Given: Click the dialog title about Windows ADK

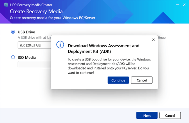Looking at the screenshot, I should (x=103, y=49).
